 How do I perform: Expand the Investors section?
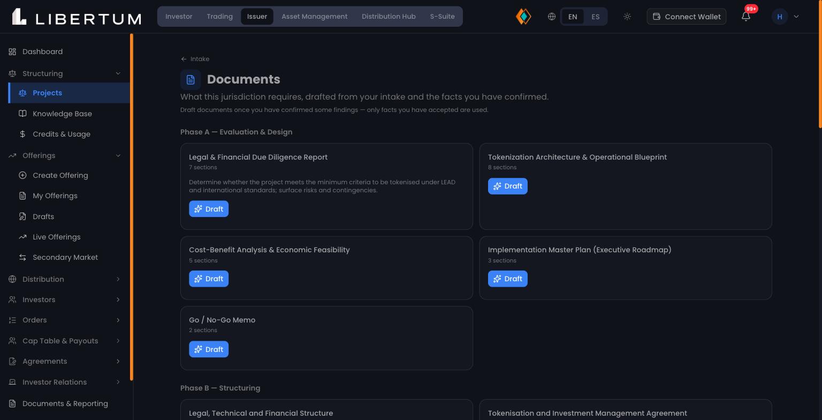66,299
